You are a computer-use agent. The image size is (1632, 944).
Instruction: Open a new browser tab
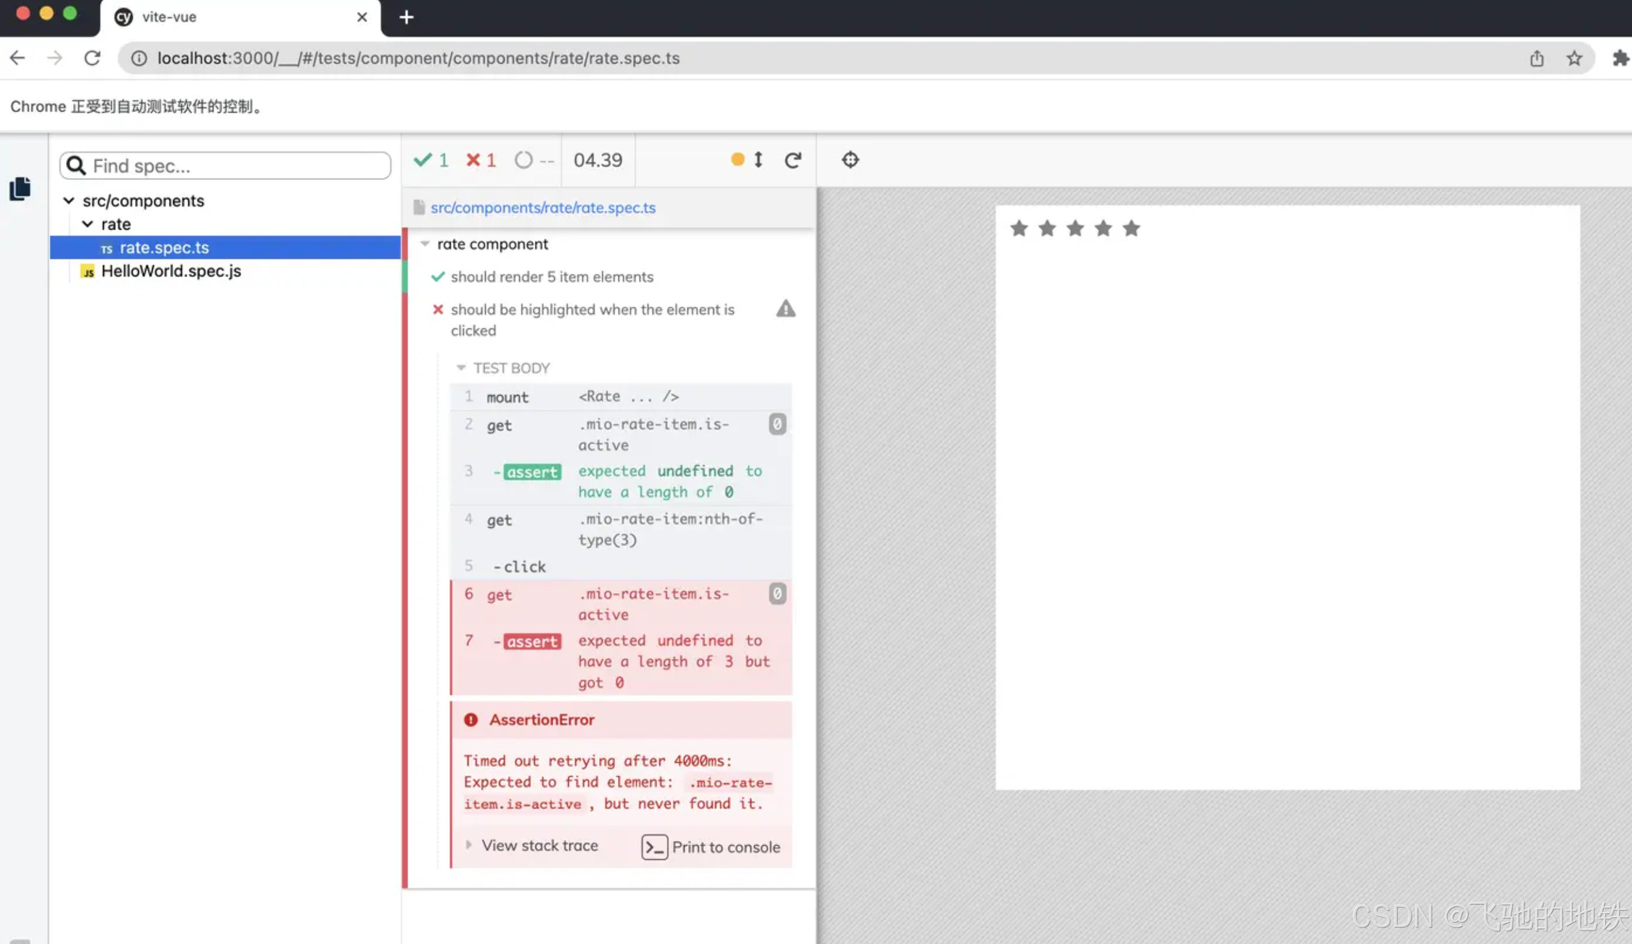[406, 18]
